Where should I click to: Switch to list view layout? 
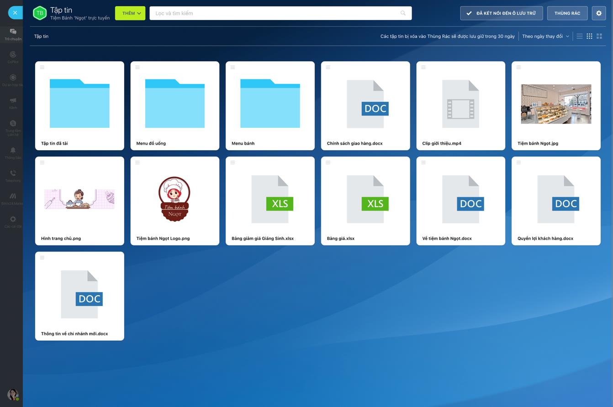[579, 37]
